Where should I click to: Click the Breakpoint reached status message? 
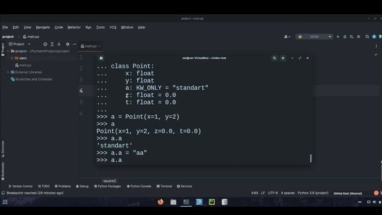coord(35,193)
